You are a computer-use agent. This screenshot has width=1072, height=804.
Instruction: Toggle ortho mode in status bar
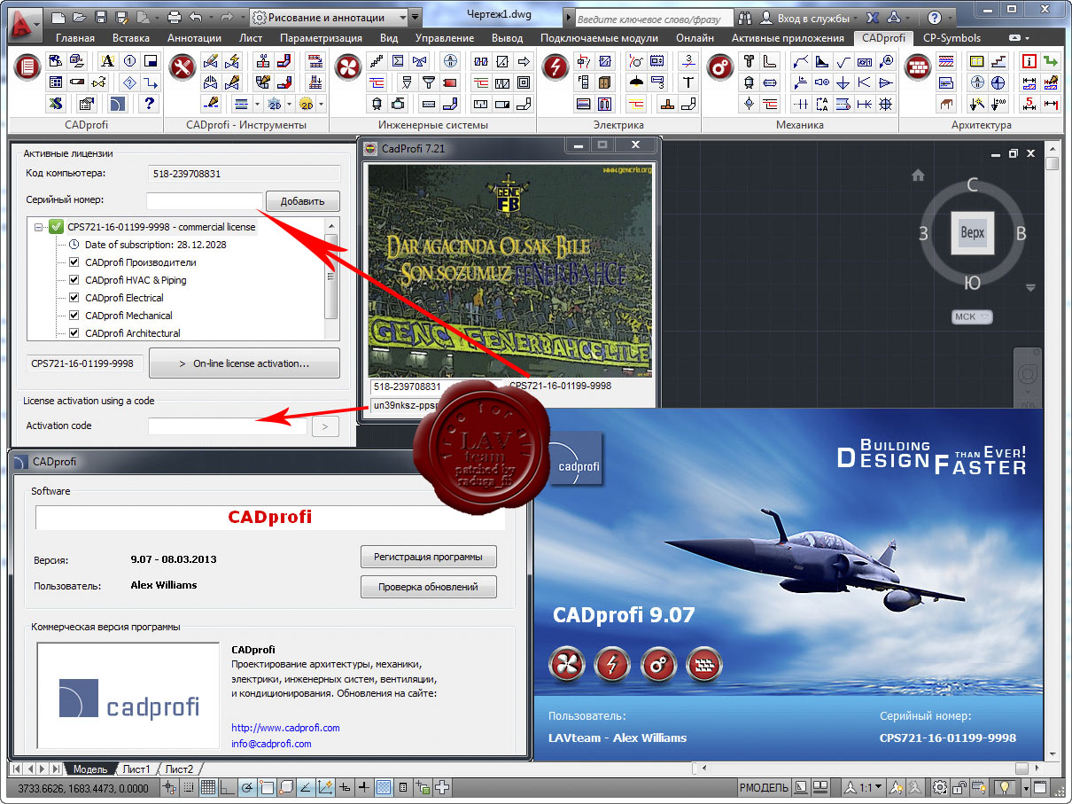[x=228, y=787]
